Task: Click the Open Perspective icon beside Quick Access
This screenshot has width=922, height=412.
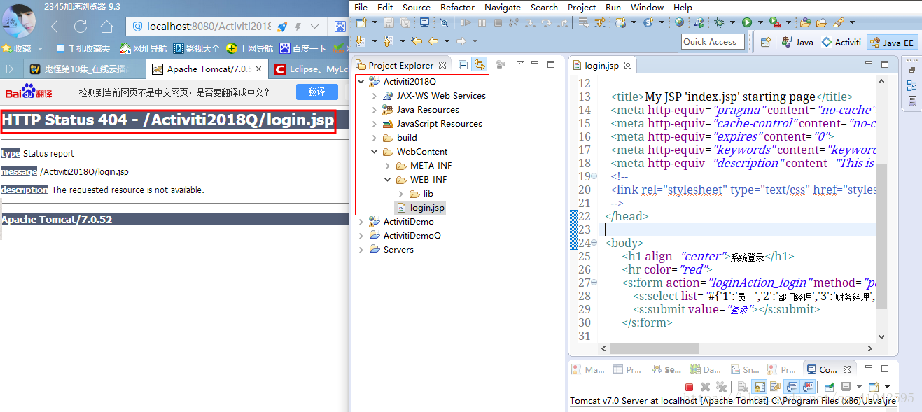Action: 765,42
